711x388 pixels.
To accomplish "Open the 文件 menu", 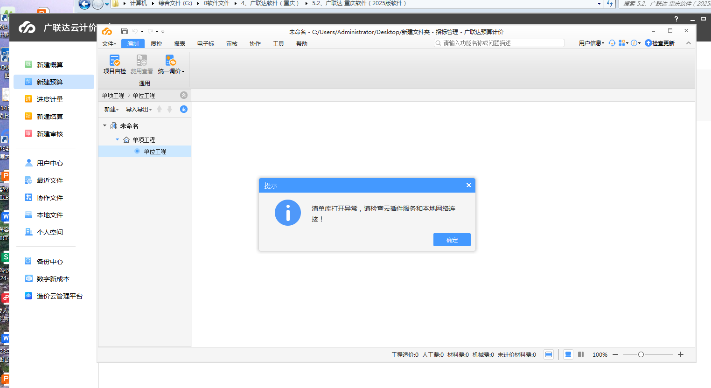I will [x=109, y=44].
